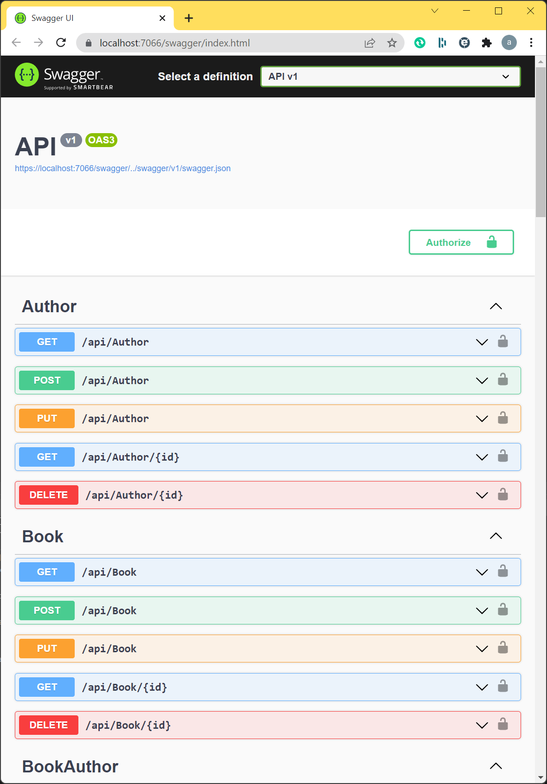Open the Chrome profile avatar
Screen dimensions: 547x784
point(509,43)
